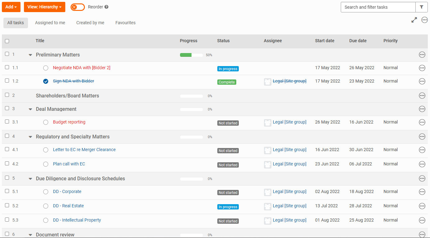The image size is (430, 238).
Task: Switch to Assigned to me tab
Action: point(50,23)
